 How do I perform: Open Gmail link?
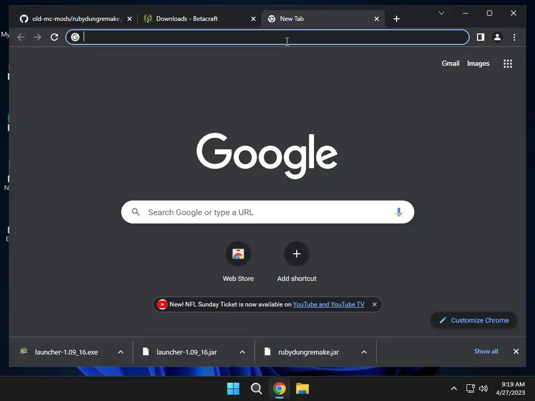point(450,63)
